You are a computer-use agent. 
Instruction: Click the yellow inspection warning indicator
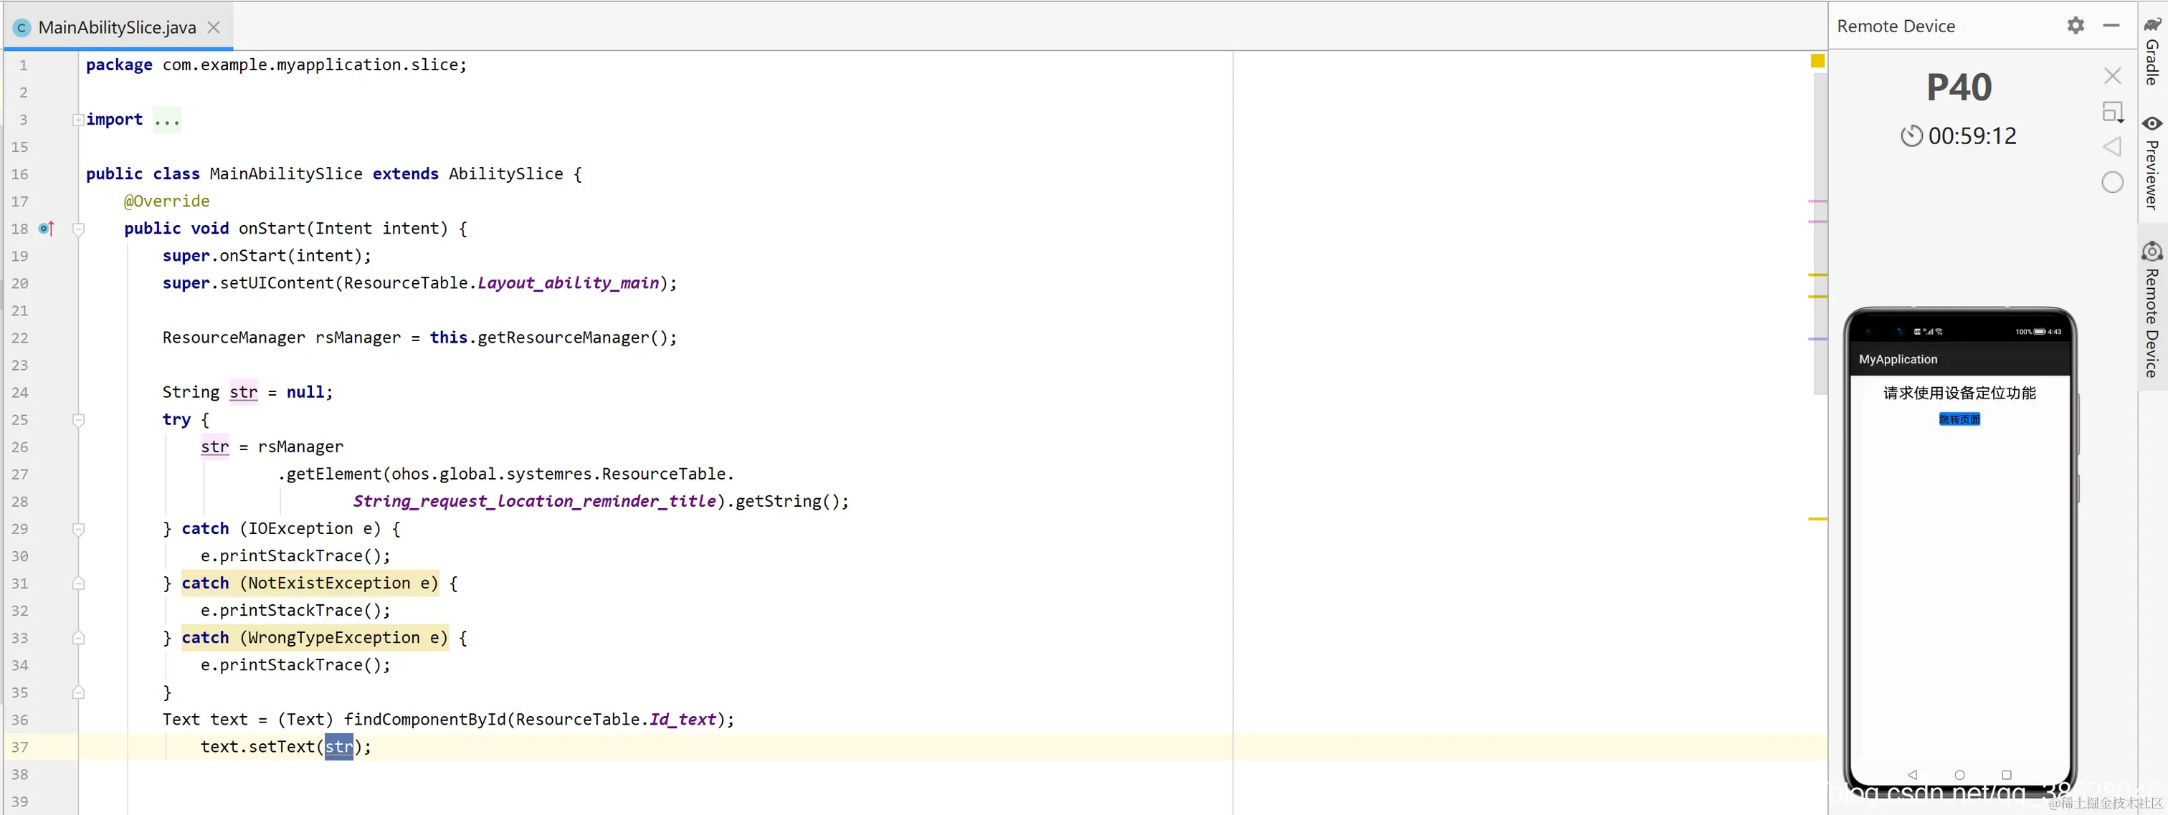tap(1817, 60)
